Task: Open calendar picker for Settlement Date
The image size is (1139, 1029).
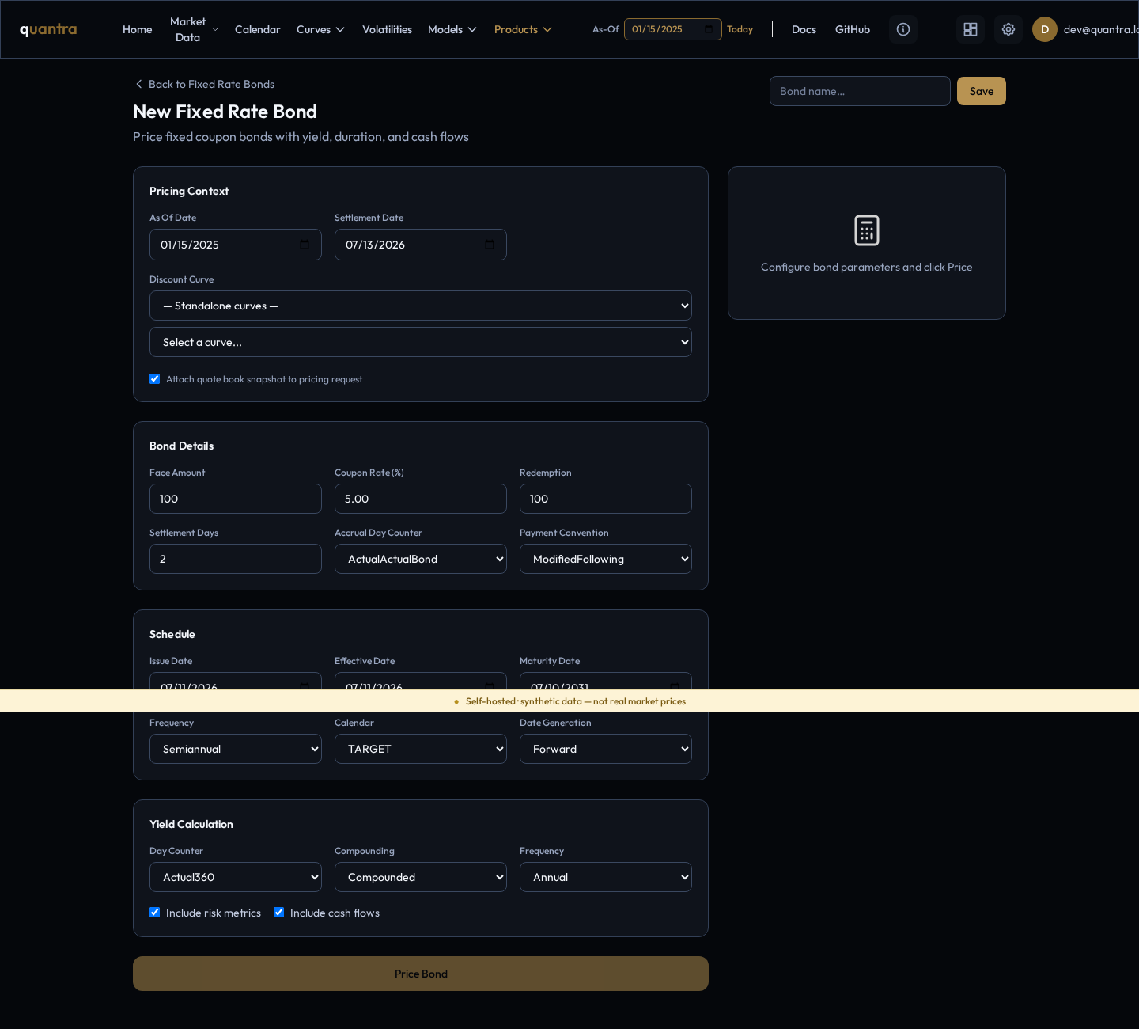Action: (x=490, y=245)
